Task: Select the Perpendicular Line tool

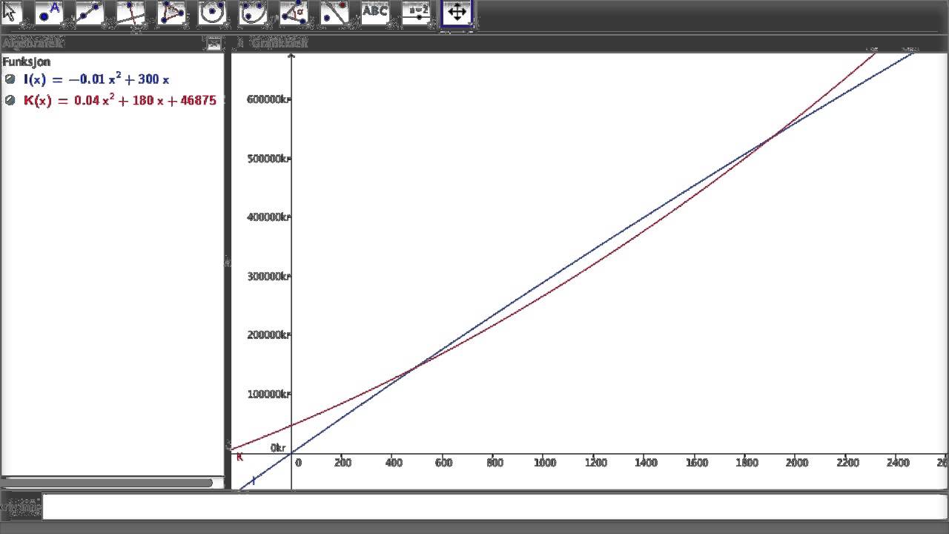Action: point(130,13)
